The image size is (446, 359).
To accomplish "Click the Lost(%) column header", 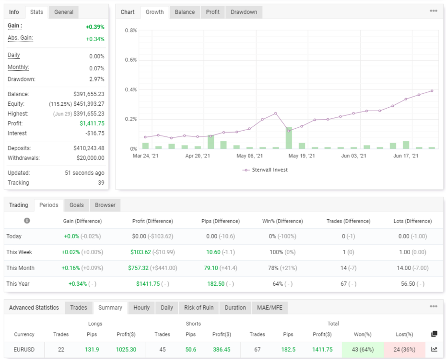I will (x=404, y=334).
